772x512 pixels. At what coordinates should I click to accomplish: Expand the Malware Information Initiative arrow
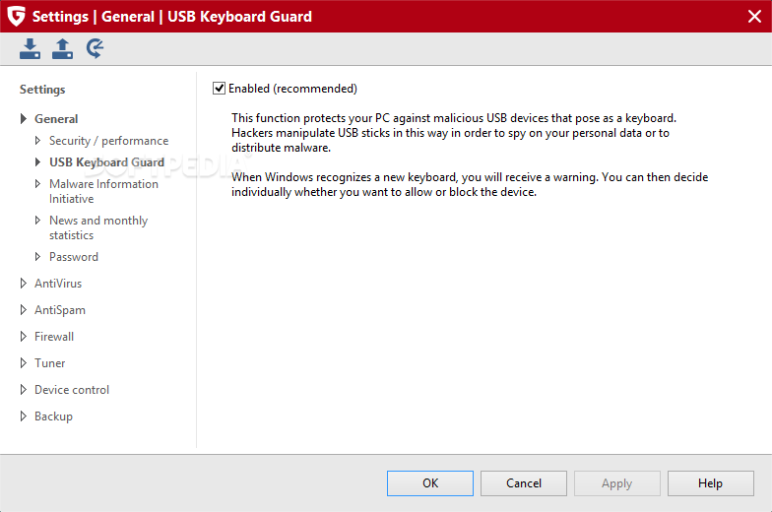pos(37,183)
